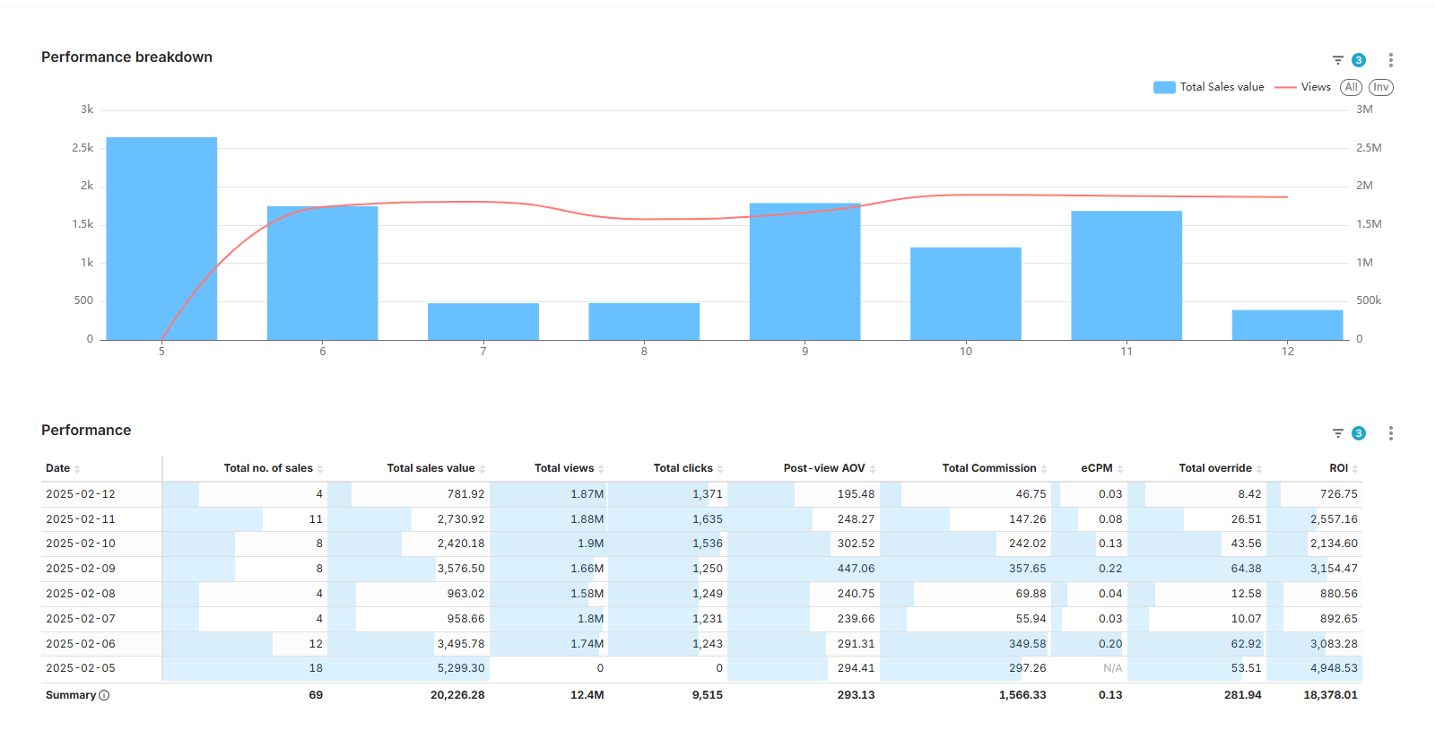This screenshot has width=1435, height=731.
Task: Sort by eCPM column
Action: point(1120,469)
